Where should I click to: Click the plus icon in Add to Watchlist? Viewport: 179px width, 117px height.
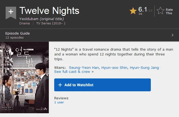(x=60, y=85)
